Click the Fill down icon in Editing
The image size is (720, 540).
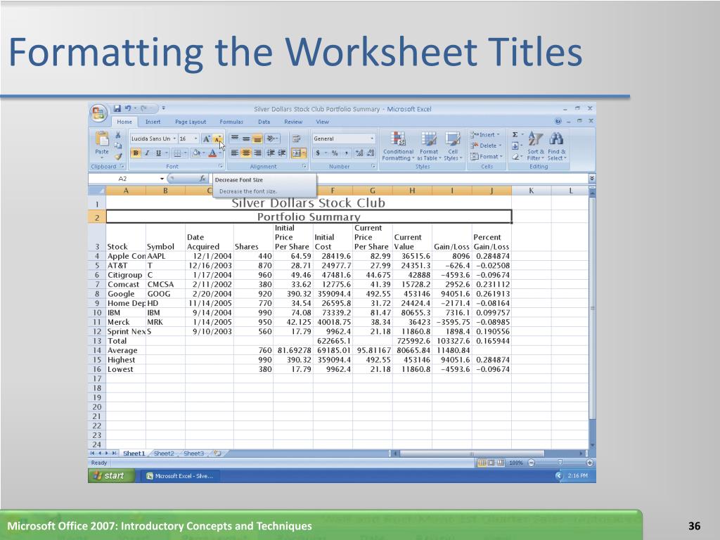click(x=515, y=146)
